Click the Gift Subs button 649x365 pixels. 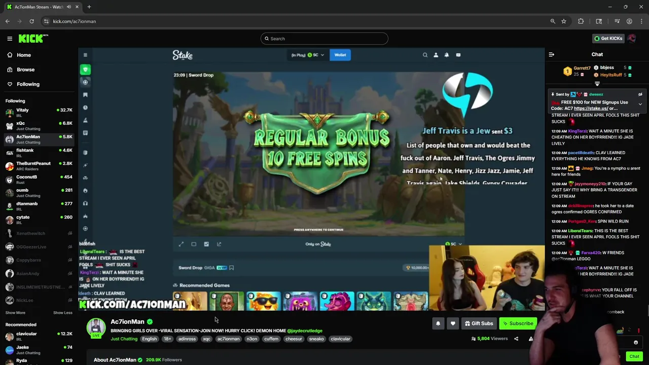click(479, 323)
